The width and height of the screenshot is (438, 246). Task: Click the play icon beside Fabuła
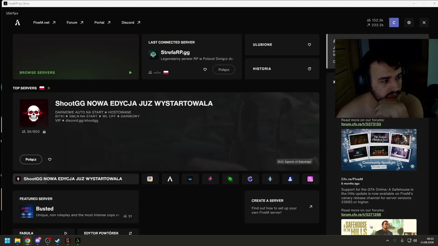coord(66,233)
